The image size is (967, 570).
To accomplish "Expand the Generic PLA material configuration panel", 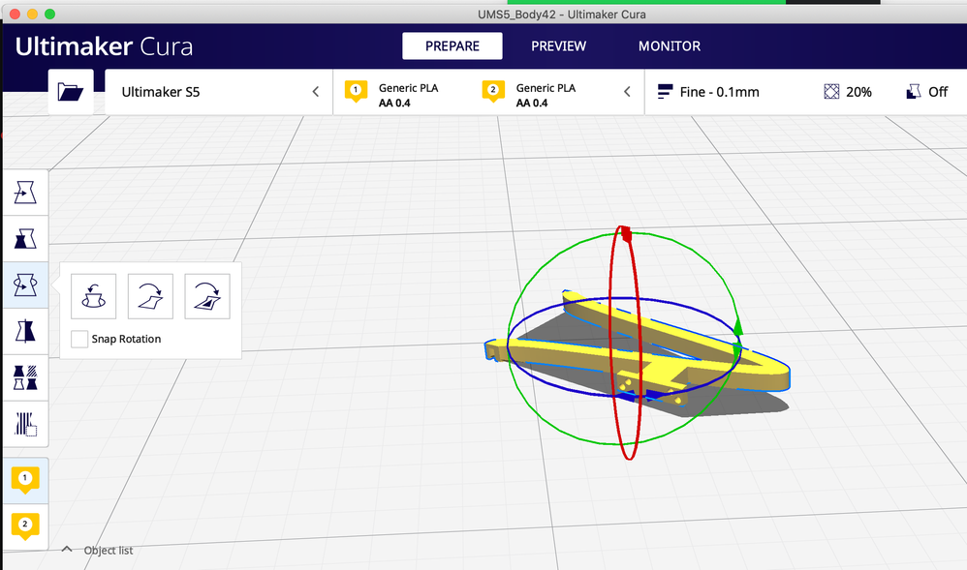I will pyautogui.click(x=488, y=92).
